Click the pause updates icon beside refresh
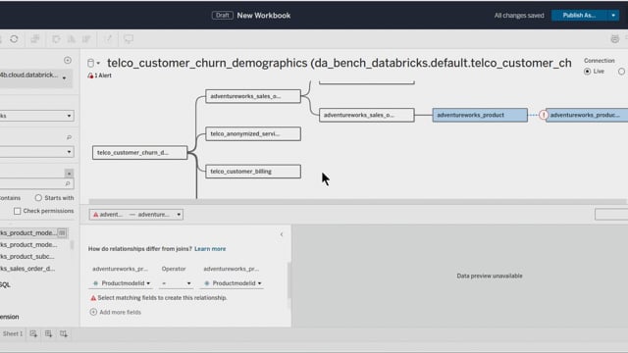 pos(35,39)
